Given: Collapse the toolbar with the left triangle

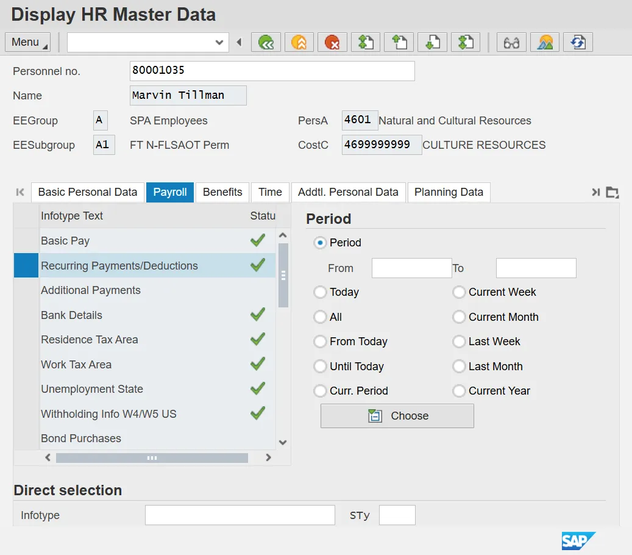Looking at the screenshot, I should point(239,42).
